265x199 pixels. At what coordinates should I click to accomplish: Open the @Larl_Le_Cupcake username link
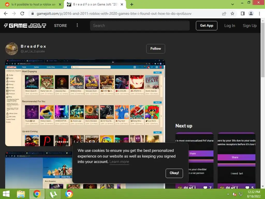click(x=33, y=51)
